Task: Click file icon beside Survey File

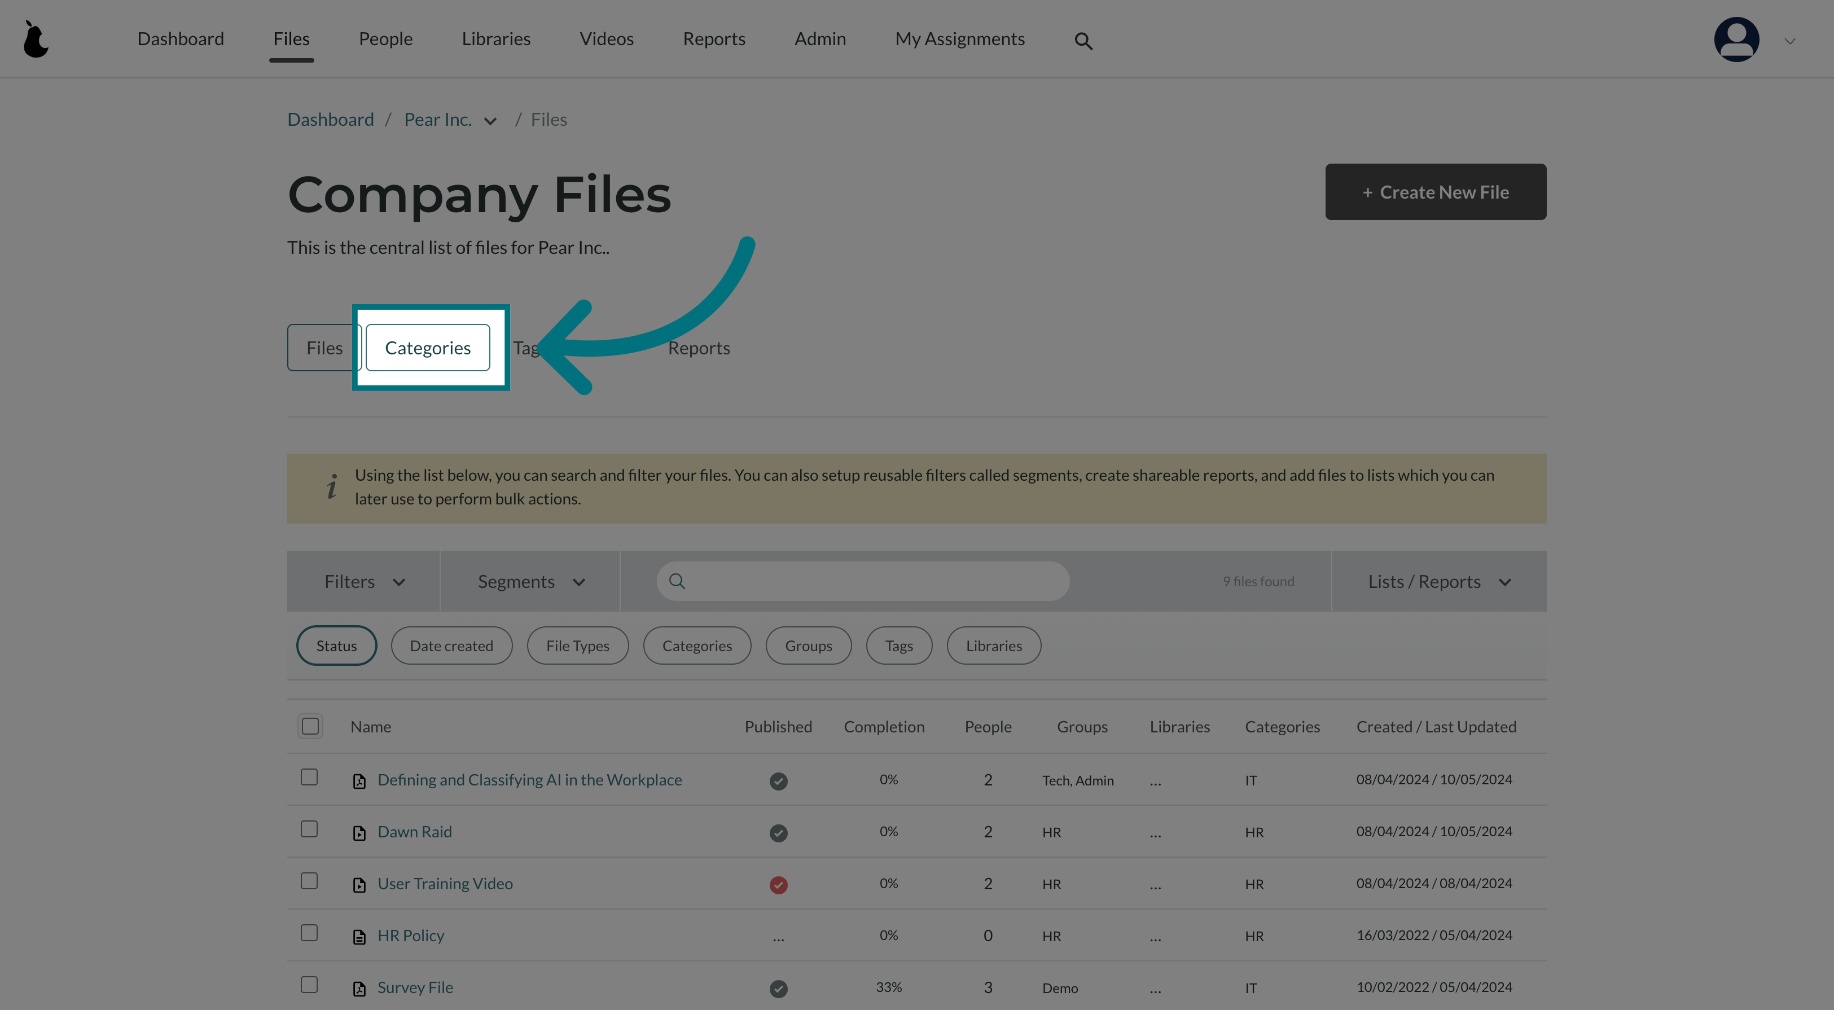Action: point(359,989)
